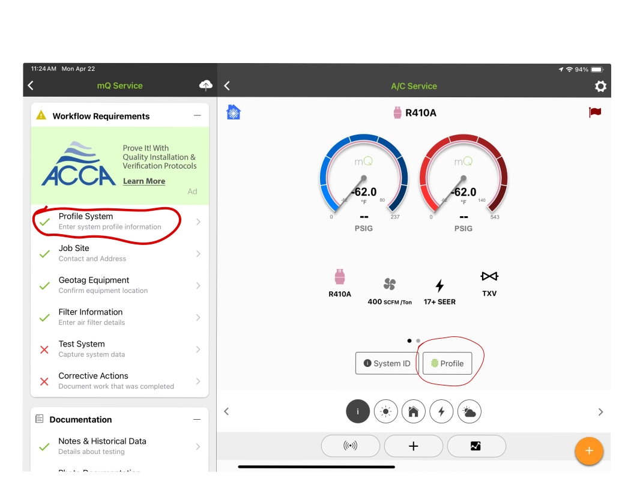Go to next page with right arrow

[x=600, y=412]
